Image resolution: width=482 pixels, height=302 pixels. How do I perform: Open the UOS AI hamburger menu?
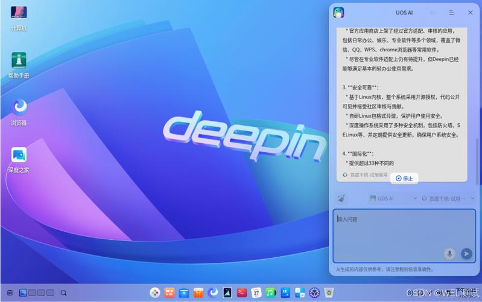[x=451, y=13]
